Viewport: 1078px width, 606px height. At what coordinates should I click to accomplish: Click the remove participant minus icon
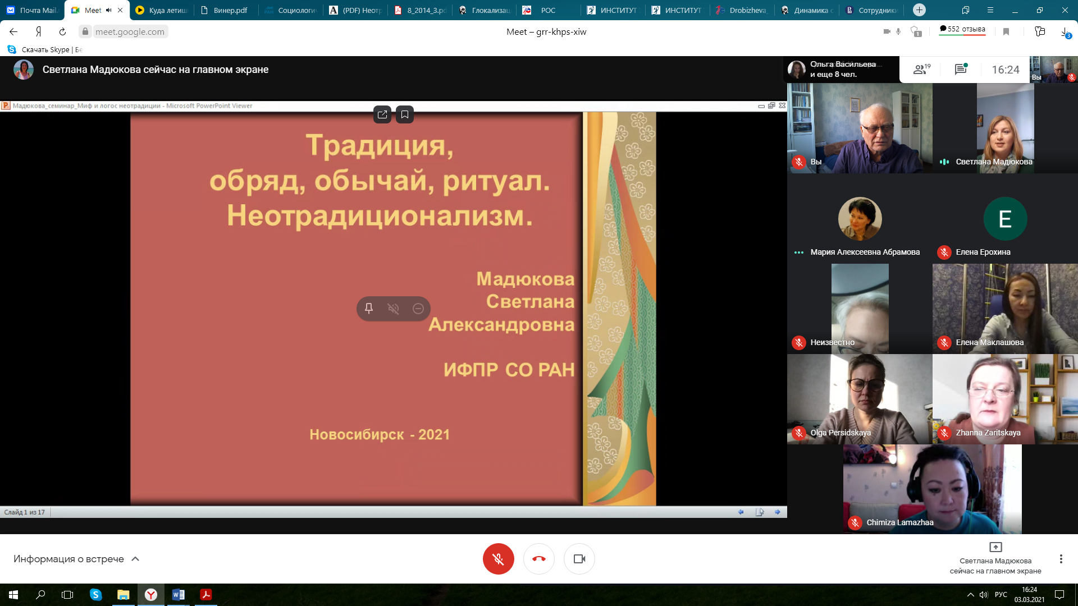click(418, 309)
